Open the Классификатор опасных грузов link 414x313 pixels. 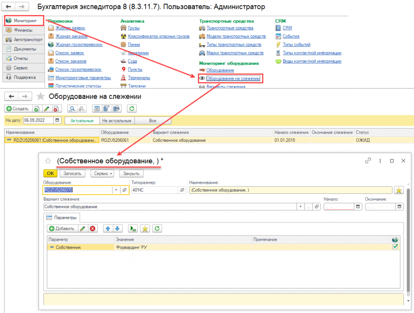click(x=158, y=36)
